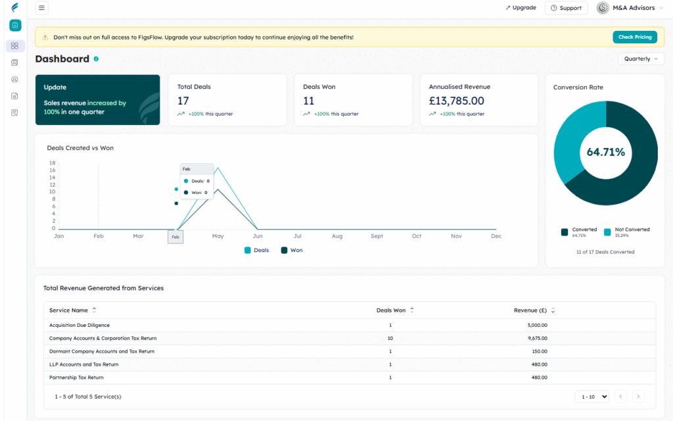673x421 pixels.
Task: Select the Acquisition Due Diligence table row
Action: [79, 325]
